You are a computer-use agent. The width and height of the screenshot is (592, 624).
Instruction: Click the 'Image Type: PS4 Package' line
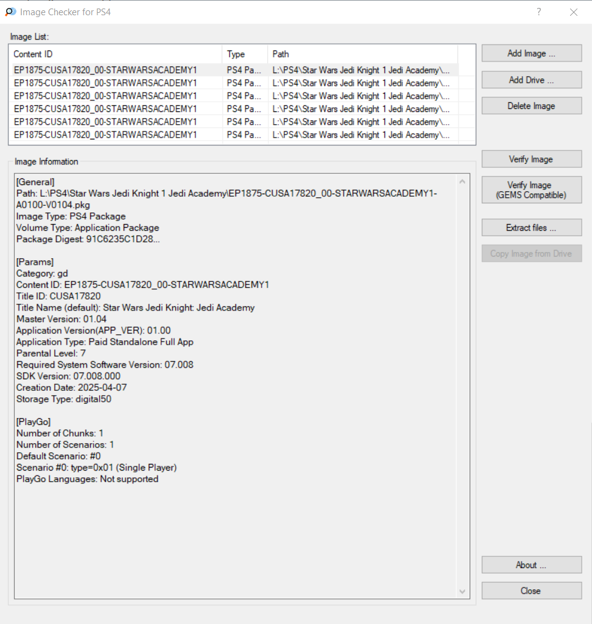click(71, 217)
